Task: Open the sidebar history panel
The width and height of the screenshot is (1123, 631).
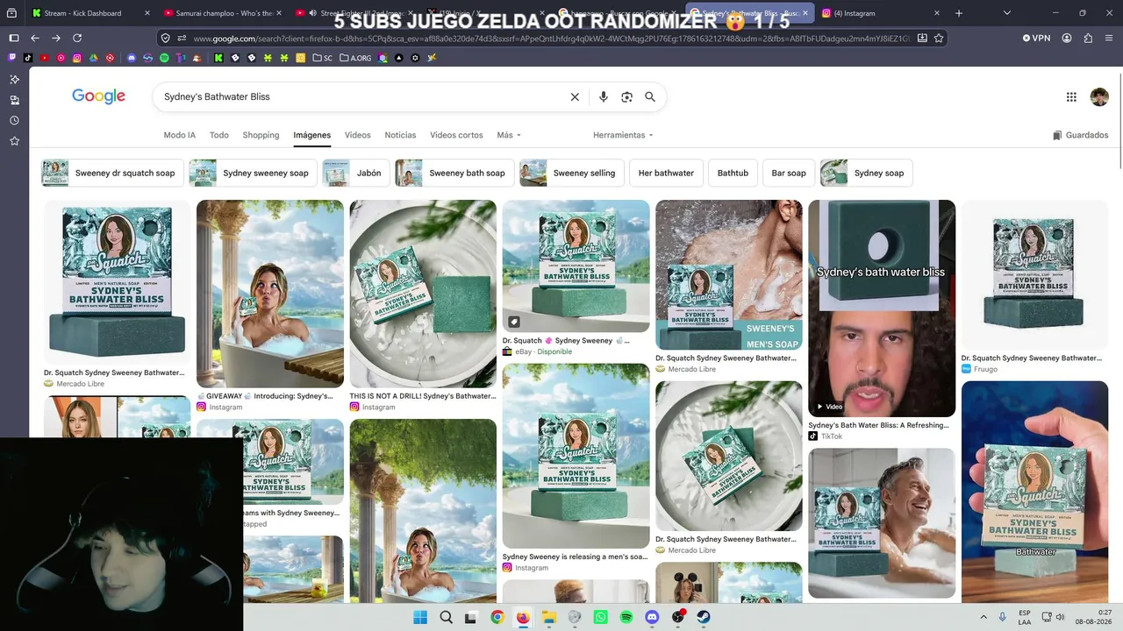Action: (14, 121)
